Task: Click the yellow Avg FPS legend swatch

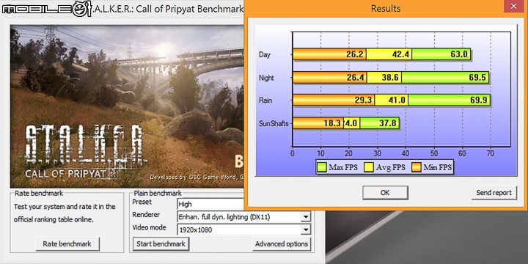Action: [x=369, y=167]
